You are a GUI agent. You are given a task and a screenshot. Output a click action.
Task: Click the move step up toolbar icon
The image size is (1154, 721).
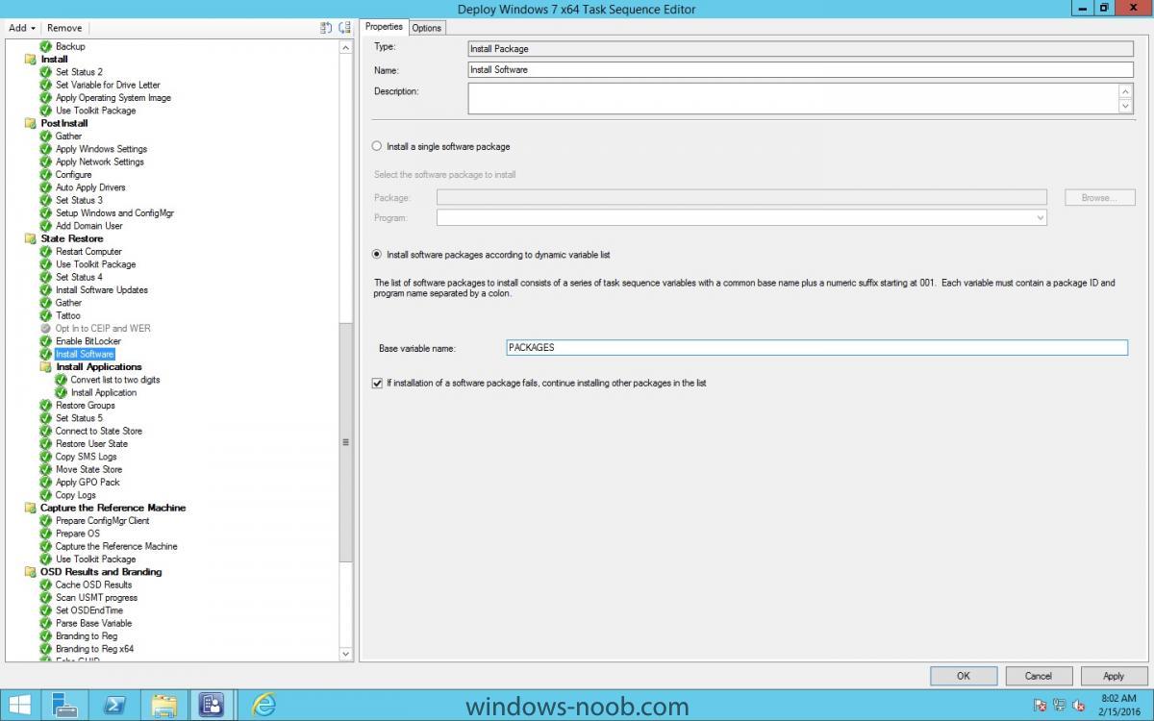pyautogui.click(x=326, y=28)
